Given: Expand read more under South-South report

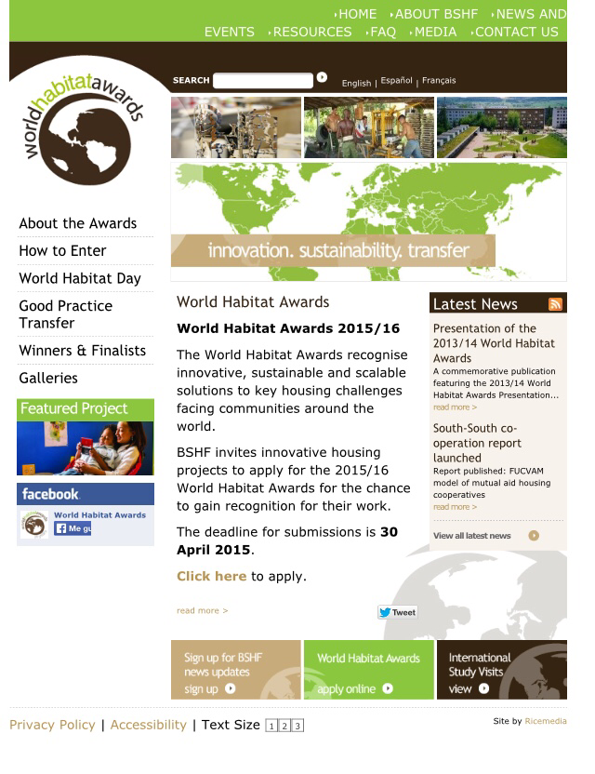Looking at the screenshot, I should tap(455, 507).
